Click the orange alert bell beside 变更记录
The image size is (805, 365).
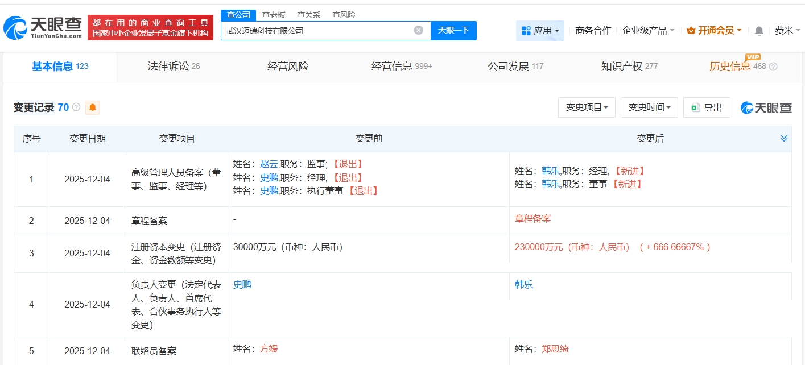(92, 107)
